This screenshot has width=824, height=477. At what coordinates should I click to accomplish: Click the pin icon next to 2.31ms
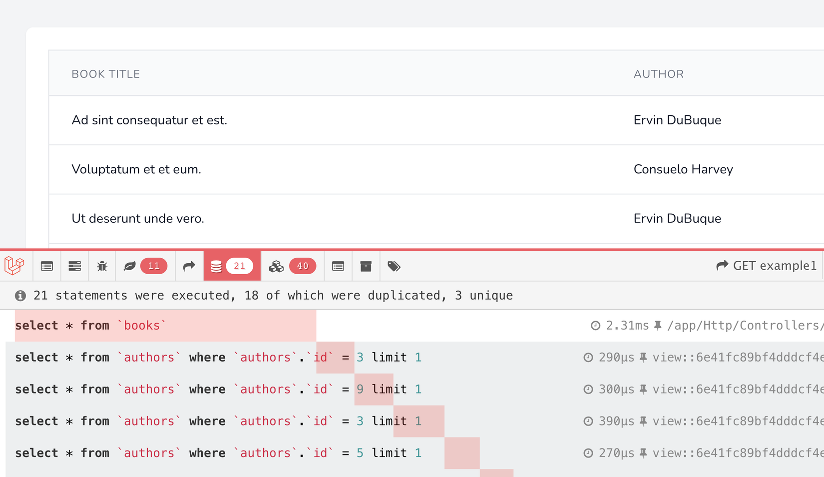point(658,326)
